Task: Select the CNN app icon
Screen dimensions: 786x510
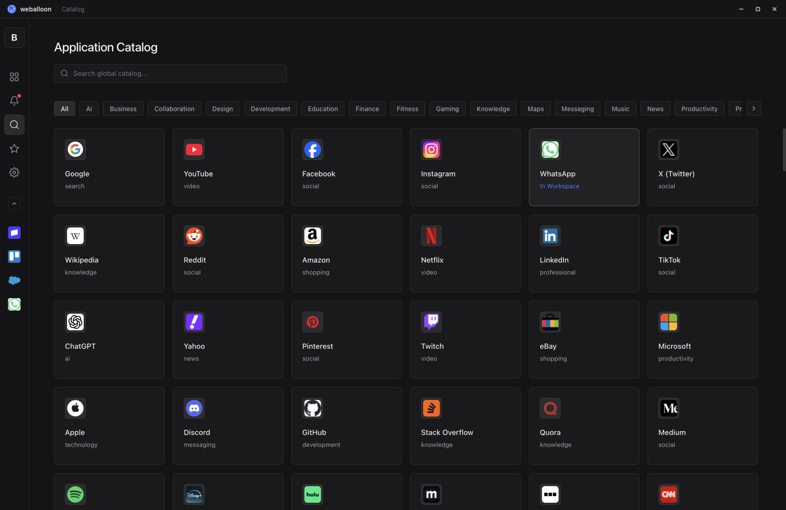Action: 669,494
